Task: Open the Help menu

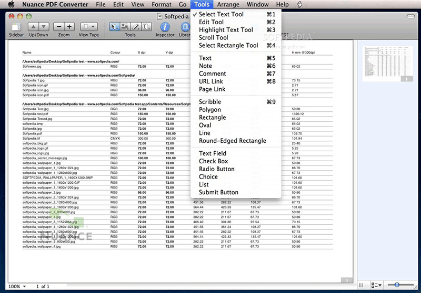Action: 282,4
